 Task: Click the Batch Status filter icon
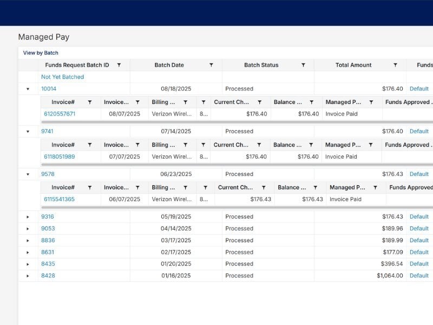[x=303, y=65]
